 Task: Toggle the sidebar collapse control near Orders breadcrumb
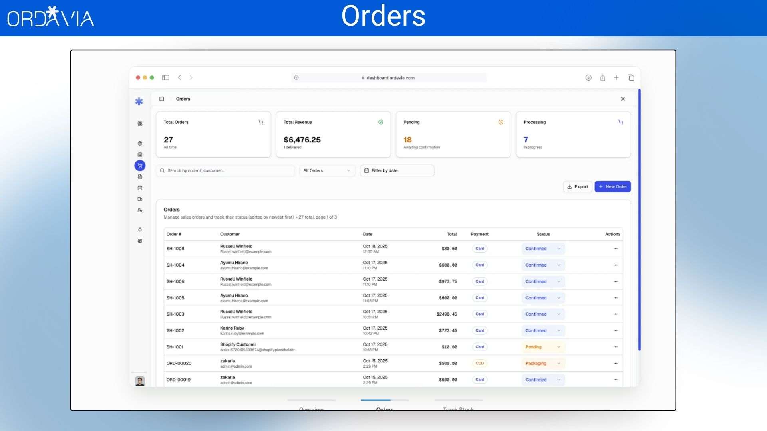pos(161,99)
